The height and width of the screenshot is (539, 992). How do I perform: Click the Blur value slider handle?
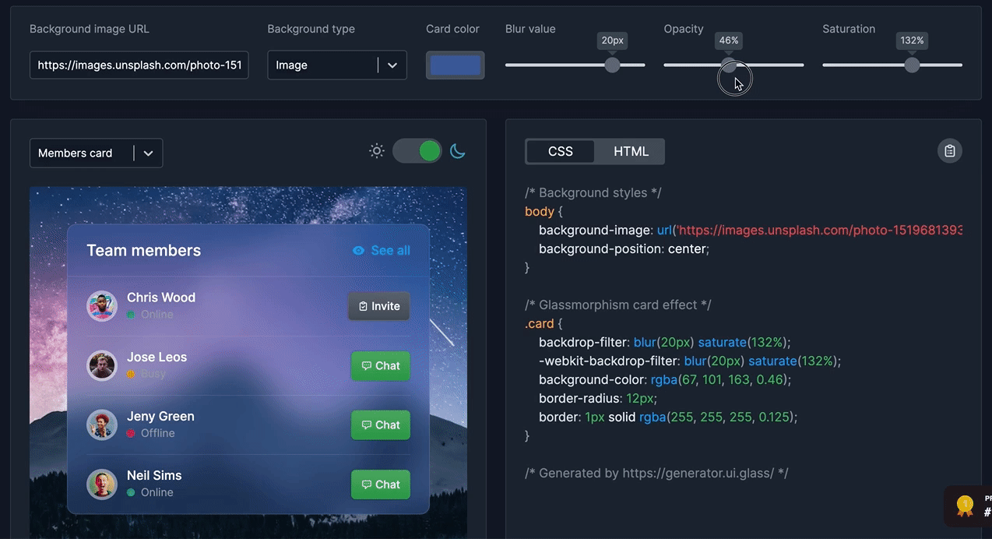(613, 65)
